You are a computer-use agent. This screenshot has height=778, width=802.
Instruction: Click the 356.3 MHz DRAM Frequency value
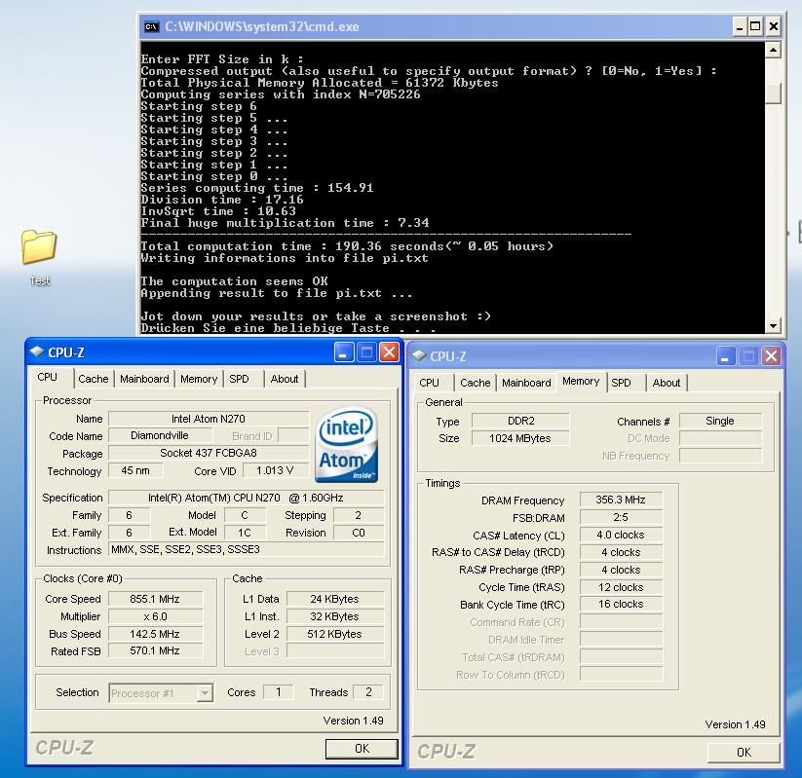[621, 500]
